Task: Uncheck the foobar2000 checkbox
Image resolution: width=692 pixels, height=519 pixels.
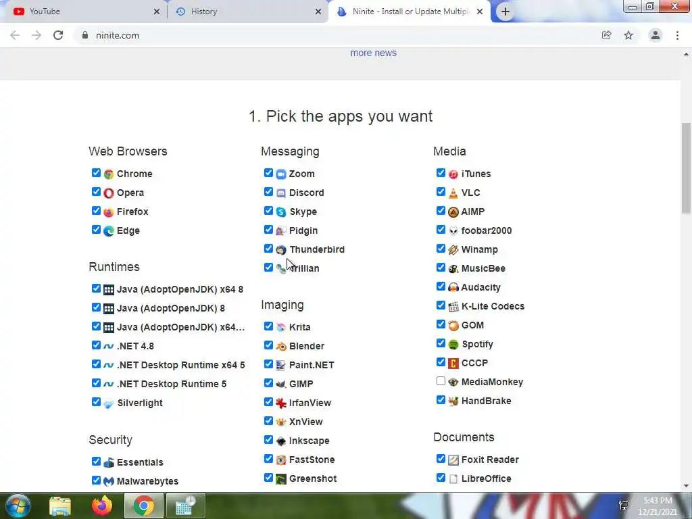Action: point(441,230)
